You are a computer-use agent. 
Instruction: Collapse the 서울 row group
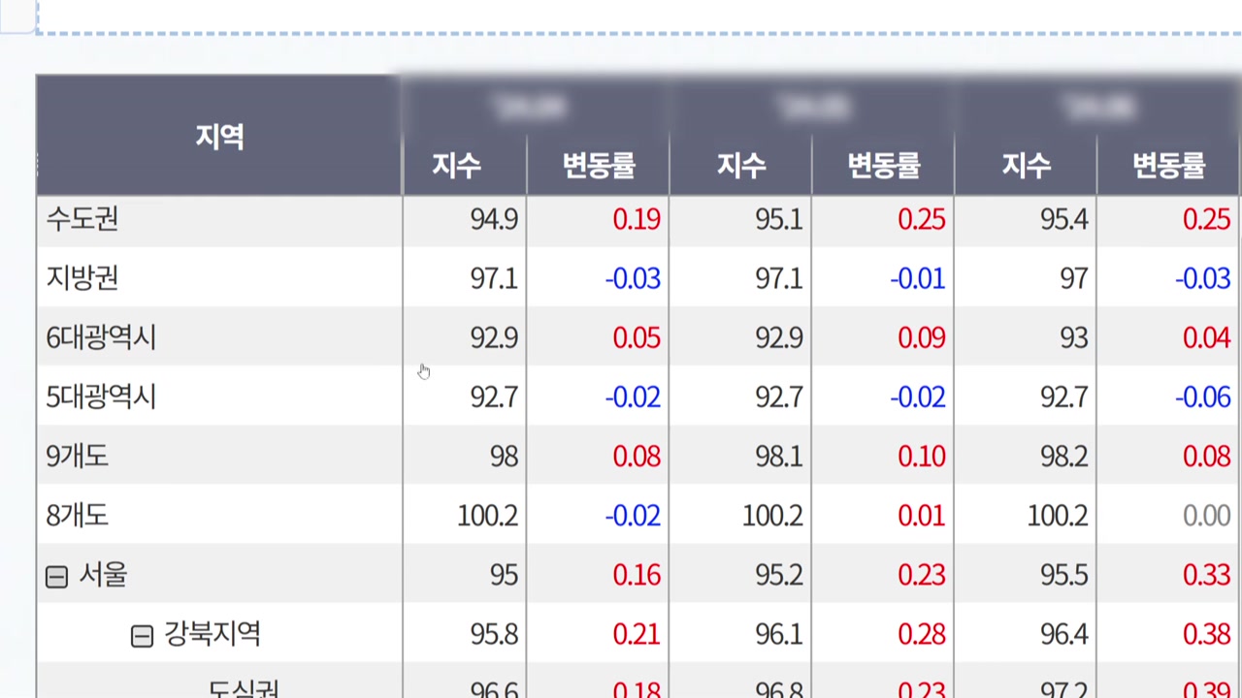[x=56, y=577]
